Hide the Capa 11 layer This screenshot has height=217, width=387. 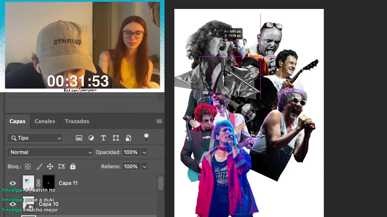(x=13, y=183)
